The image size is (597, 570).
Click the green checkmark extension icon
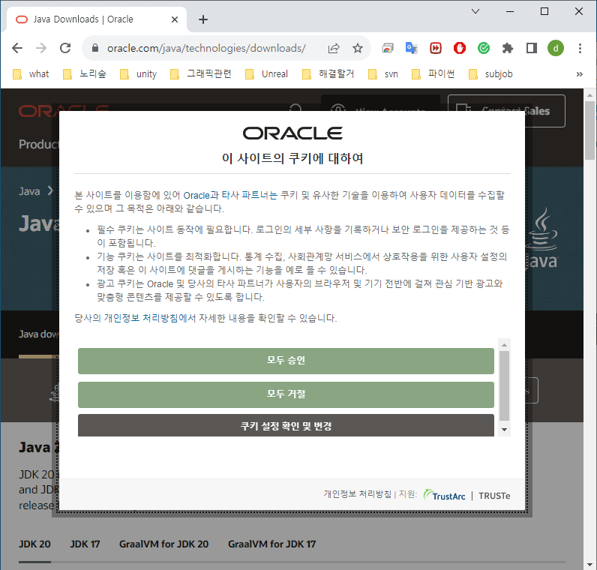pos(484,48)
